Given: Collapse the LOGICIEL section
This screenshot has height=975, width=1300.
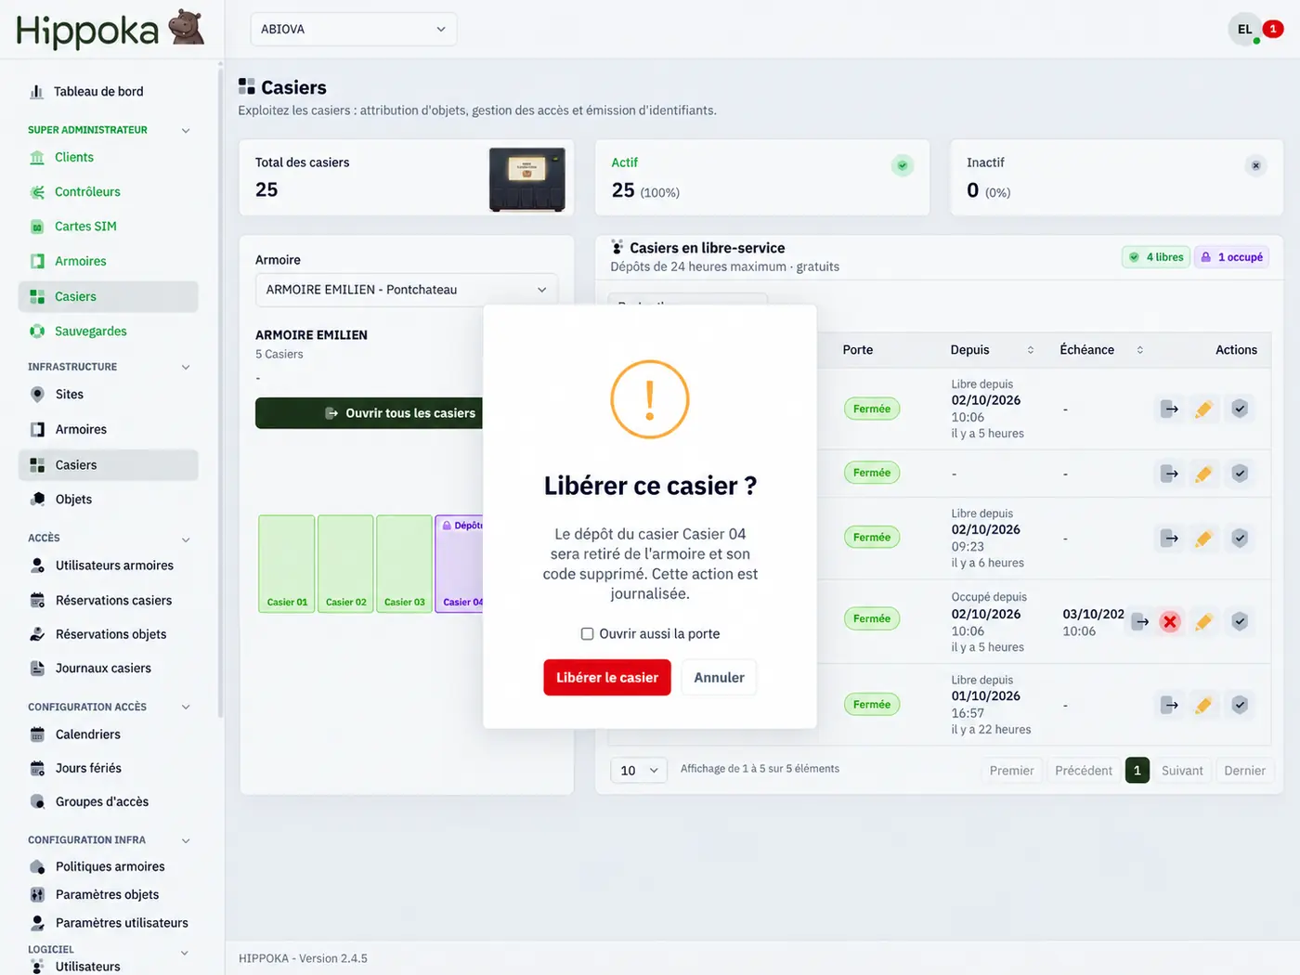Looking at the screenshot, I should point(185,952).
